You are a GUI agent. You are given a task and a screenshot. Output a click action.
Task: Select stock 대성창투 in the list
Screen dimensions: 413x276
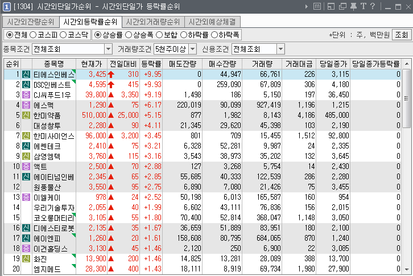pos(47,126)
